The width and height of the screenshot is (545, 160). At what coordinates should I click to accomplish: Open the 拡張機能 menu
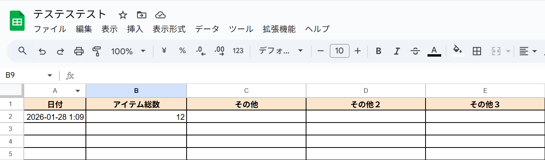point(279,29)
